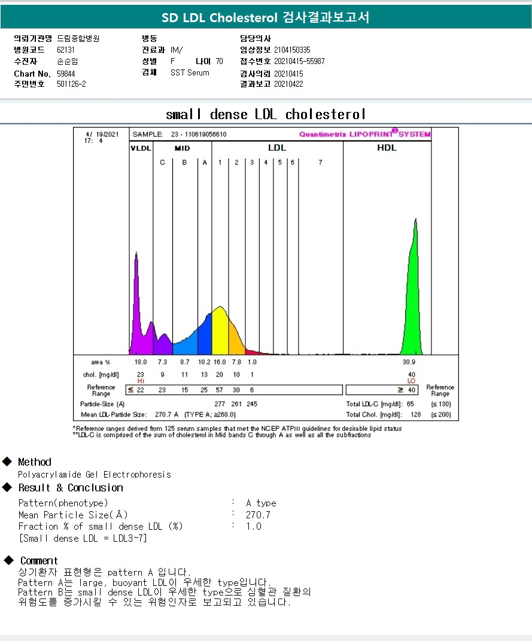Click the diamond bullet beside Result & Conclusion

(x=7, y=487)
